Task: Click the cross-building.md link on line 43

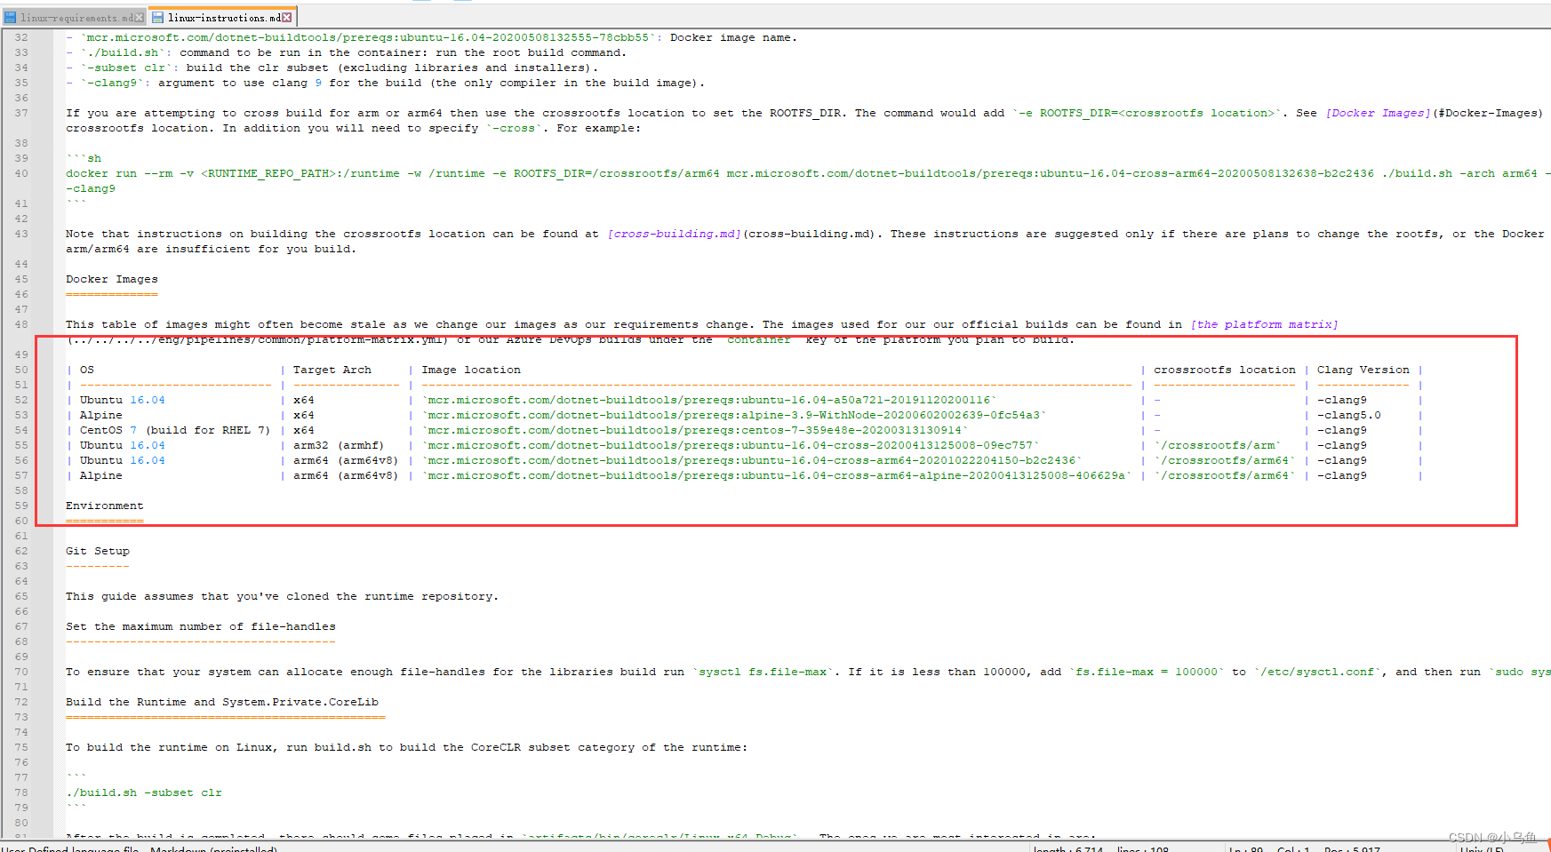Action: pos(675,234)
